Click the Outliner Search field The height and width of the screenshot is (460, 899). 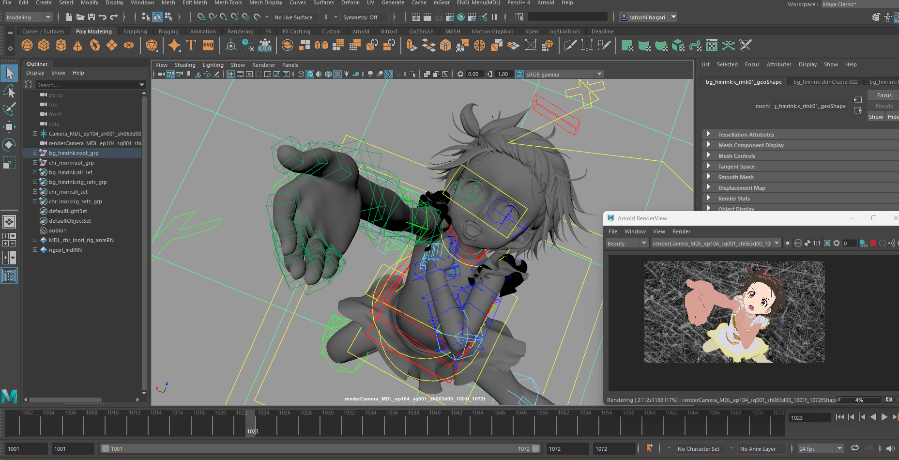(x=91, y=85)
